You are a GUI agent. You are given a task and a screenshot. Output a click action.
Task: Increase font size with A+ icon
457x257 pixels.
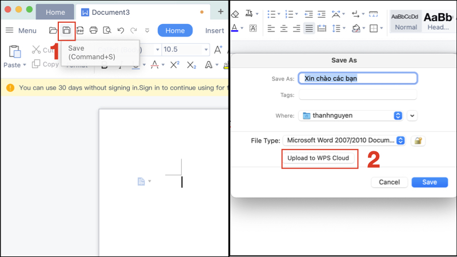coord(218,50)
